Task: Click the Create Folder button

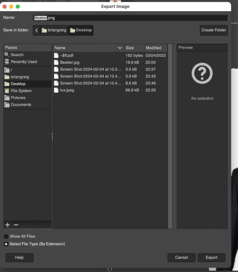Action: [214, 30]
